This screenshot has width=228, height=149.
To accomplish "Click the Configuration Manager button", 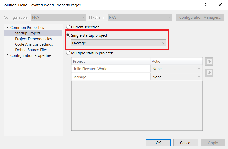I will [200, 17].
